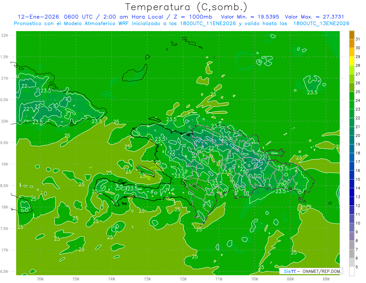Viewport: 366px width, 283px height.
Task: Click the '68W' longitude axis label
Action: coord(326,279)
